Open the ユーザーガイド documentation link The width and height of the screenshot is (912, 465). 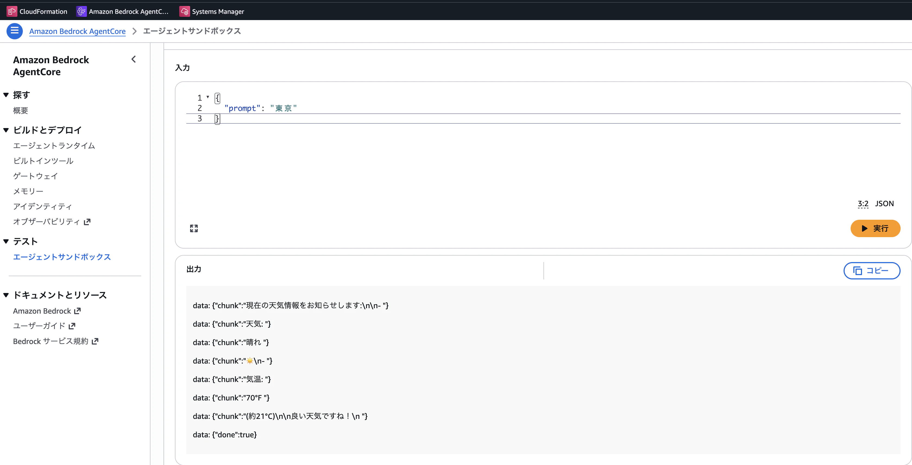point(39,326)
